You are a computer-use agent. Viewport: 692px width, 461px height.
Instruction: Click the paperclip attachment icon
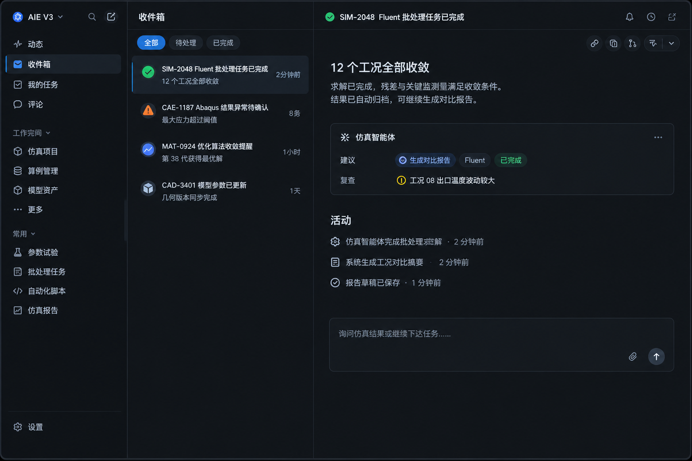click(633, 357)
